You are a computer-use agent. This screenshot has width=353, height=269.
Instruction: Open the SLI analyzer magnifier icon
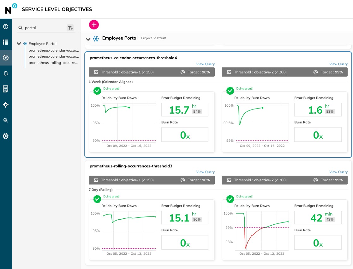tap(6, 120)
